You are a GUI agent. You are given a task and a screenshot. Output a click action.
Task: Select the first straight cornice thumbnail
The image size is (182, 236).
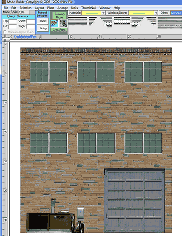point(78,21)
